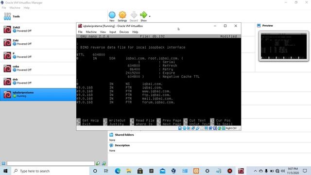311x175 pixels.
Task: Click the VM list search input field
Action: click(x=51, y=163)
